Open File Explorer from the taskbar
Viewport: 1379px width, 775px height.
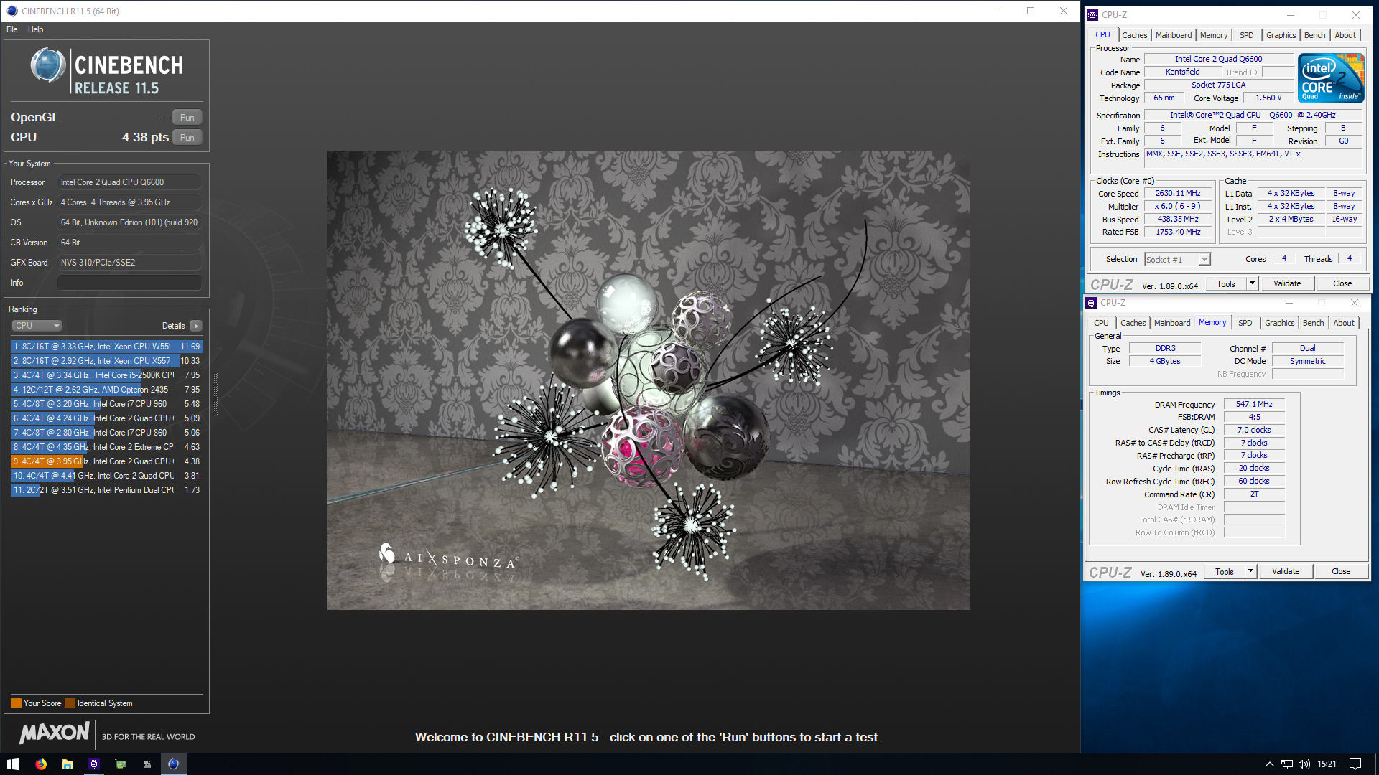(68, 764)
